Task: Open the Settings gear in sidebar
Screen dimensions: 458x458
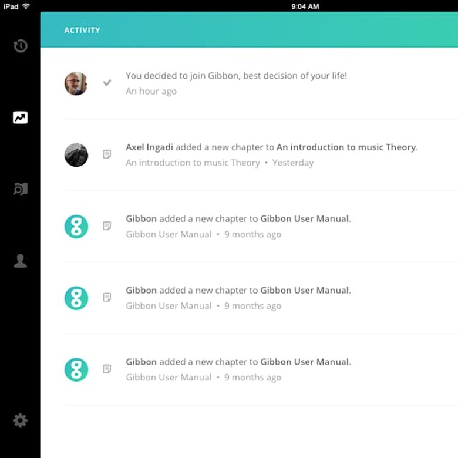Action: pos(20,420)
